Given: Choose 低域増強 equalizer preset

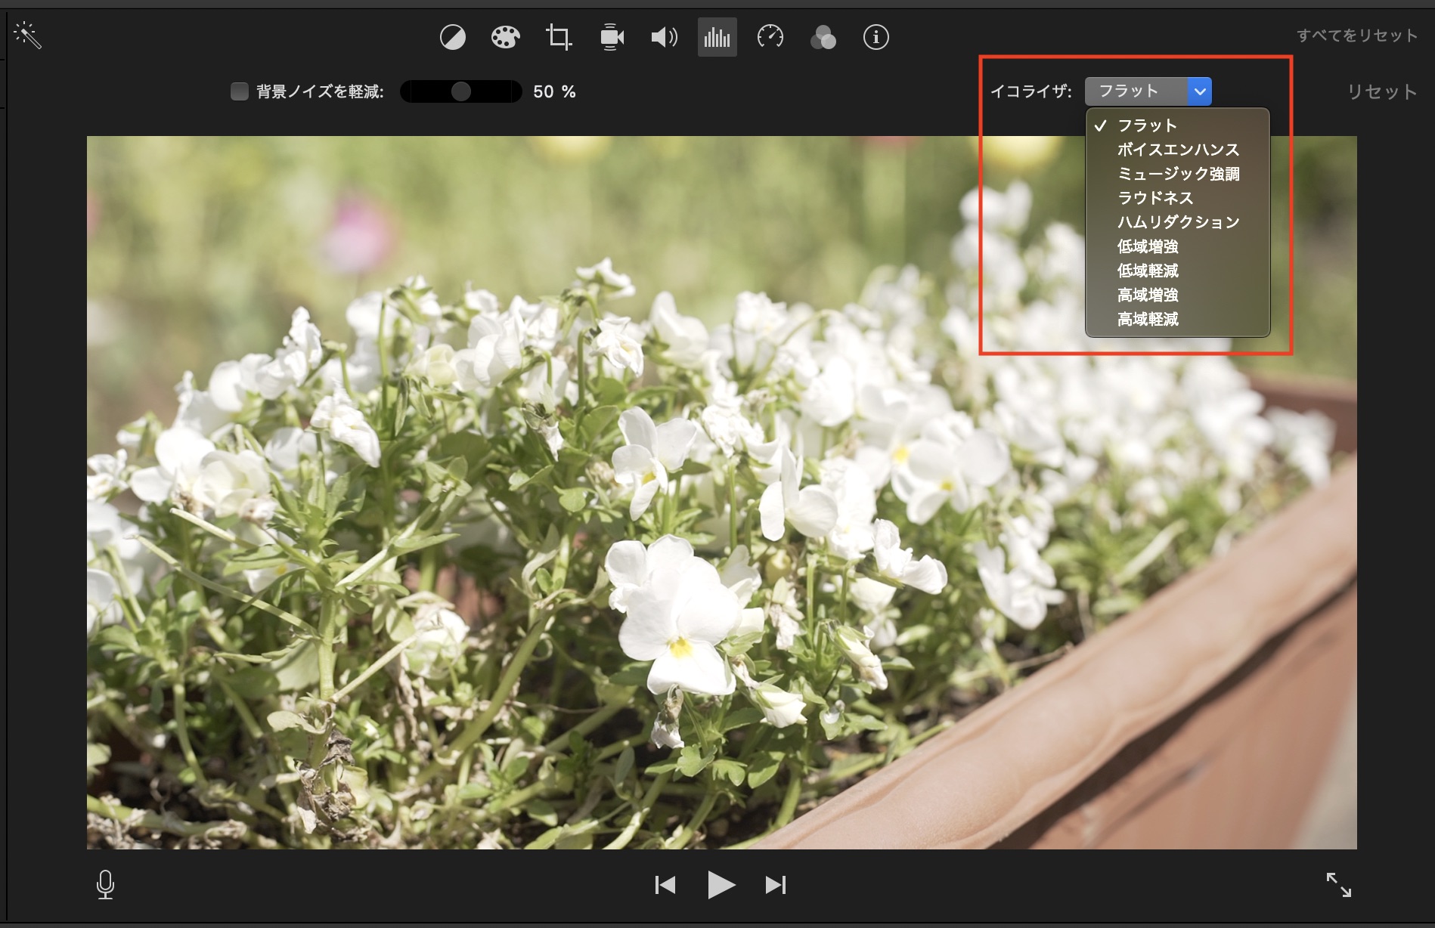Looking at the screenshot, I should click(x=1178, y=246).
